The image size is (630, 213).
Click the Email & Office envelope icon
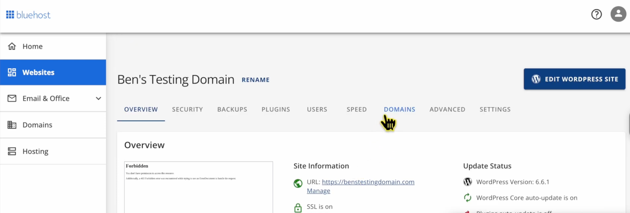[12, 98]
